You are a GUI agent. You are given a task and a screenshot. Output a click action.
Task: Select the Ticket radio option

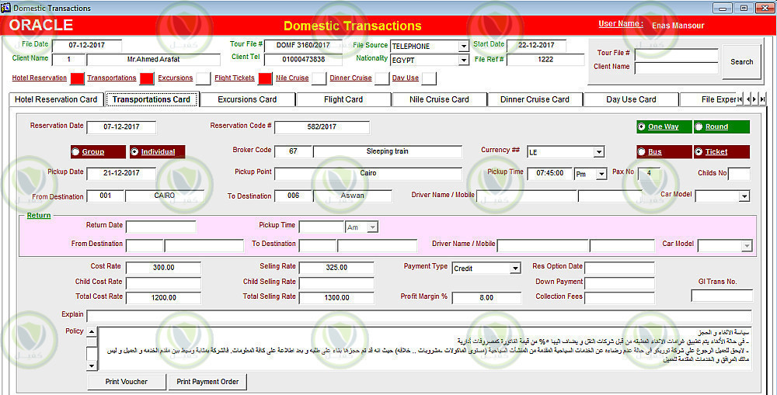pyautogui.click(x=699, y=152)
